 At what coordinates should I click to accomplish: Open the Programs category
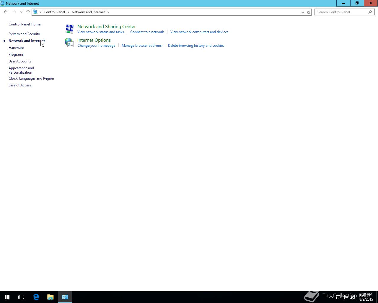16,54
